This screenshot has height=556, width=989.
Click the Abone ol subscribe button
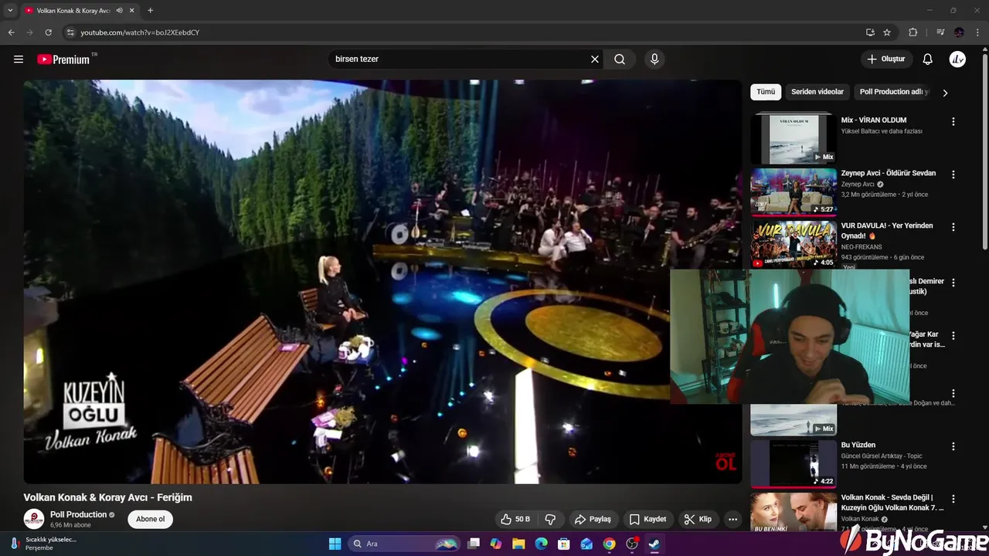(x=151, y=519)
